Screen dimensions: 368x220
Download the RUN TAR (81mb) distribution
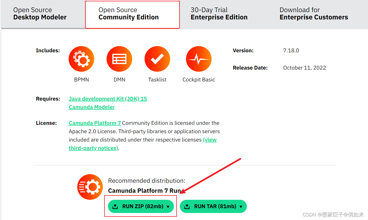pos(215,207)
